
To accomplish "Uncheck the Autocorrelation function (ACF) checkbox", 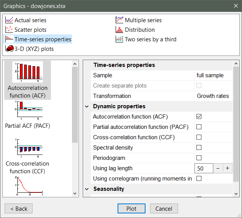I will click(x=199, y=117).
